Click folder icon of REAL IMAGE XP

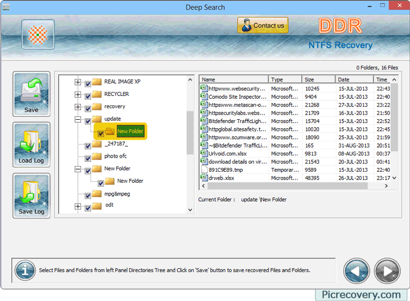(97, 81)
